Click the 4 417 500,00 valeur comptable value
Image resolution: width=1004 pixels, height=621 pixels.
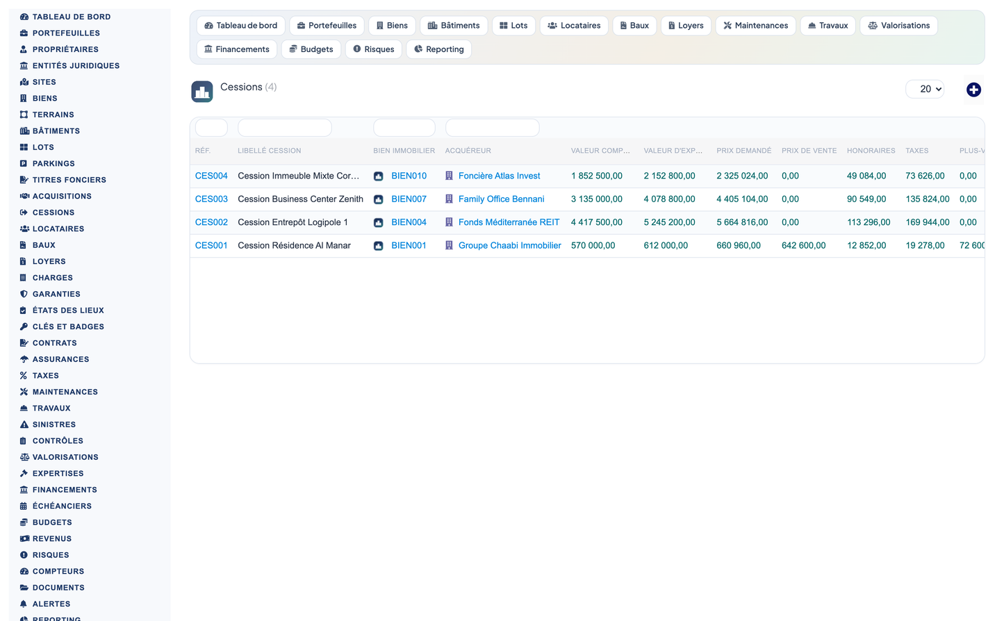pyautogui.click(x=596, y=223)
